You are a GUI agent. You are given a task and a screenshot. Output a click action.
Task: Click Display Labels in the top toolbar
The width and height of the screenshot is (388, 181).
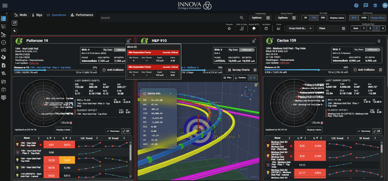point(338,18)
